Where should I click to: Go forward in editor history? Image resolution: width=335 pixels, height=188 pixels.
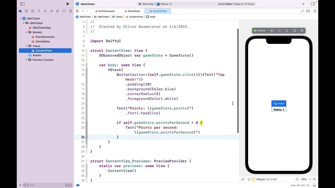click(x=87, y=11)
